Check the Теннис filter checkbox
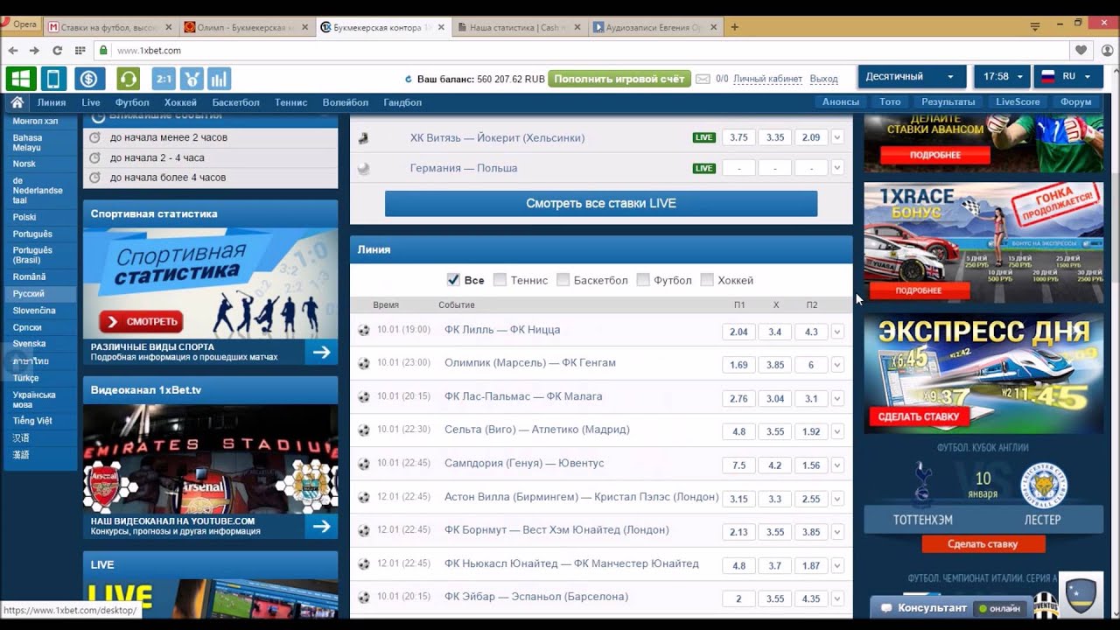 click(x=500, y=280)
